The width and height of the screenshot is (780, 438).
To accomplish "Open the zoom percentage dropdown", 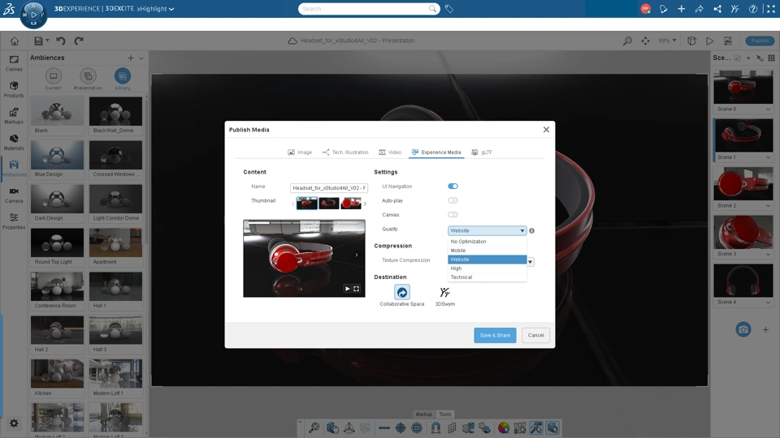I will (668, 41).
